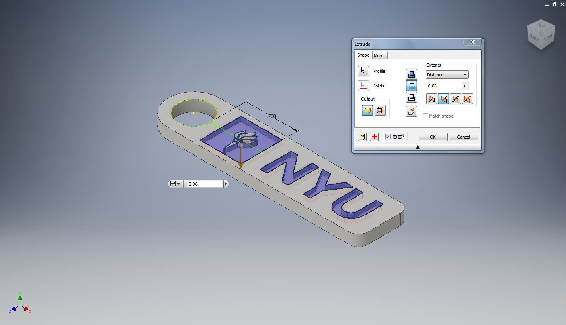This screenshot has height=325, width=566.
Task: Click the 0.06 field in mini-toolbar
Action: pos(205,184)
